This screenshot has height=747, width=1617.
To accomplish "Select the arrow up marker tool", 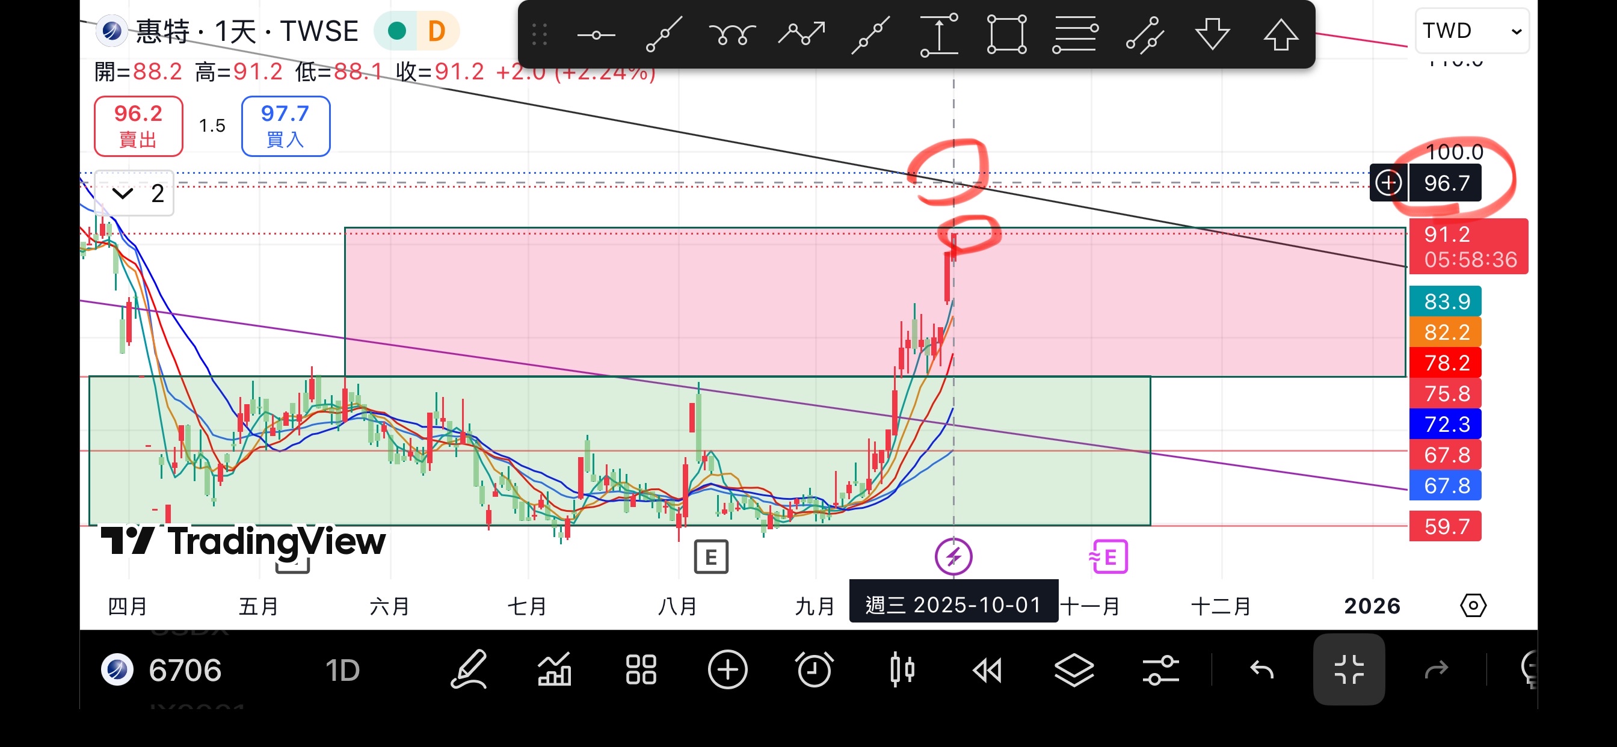I will pos(1281,34).
